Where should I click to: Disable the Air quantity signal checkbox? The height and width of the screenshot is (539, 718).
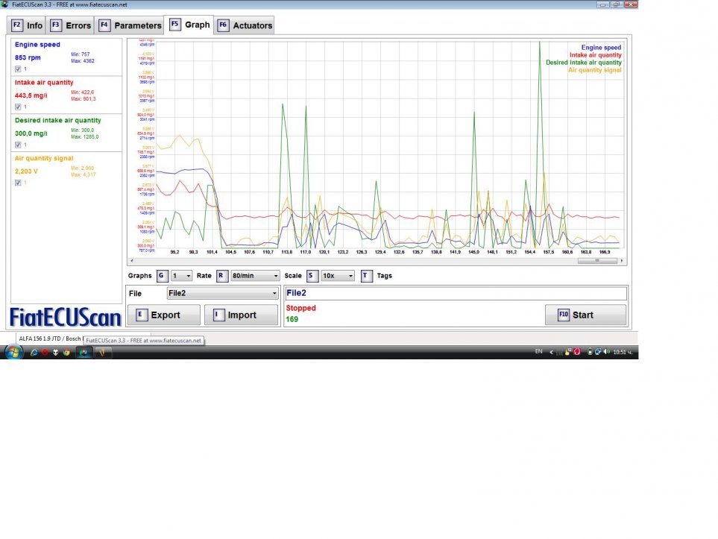18,183
